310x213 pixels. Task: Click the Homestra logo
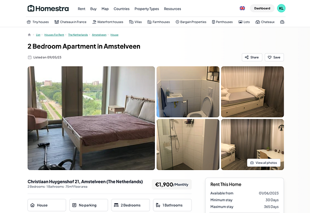(x=48, y=8)
